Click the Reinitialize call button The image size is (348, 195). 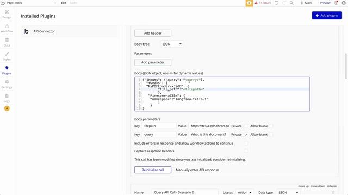(x=153, y=170)
